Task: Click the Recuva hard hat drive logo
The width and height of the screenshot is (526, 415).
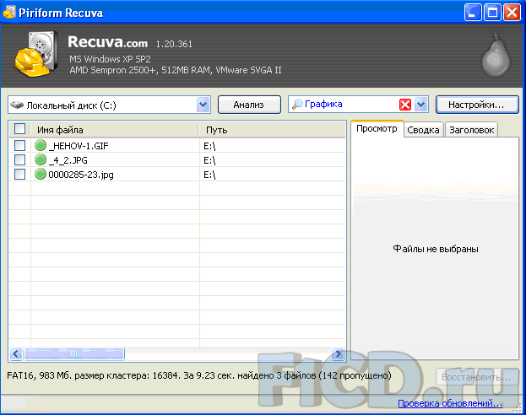Action: coord(36,54)
